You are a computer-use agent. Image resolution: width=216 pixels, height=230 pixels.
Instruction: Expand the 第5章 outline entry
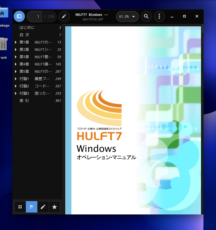click(x=16, y=71)
